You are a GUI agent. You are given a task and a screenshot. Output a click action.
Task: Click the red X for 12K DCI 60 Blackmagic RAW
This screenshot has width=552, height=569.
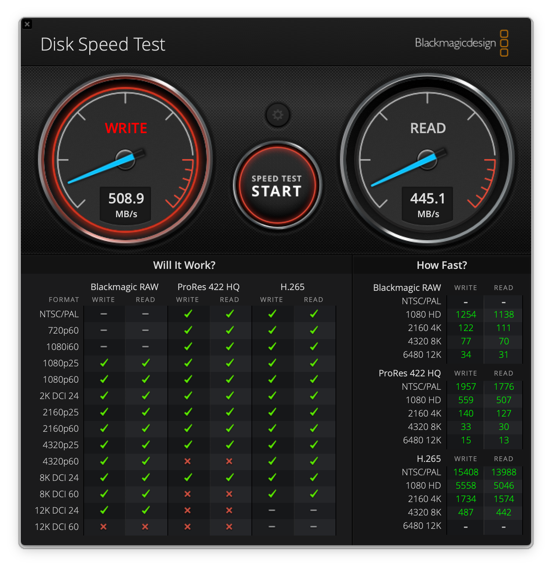point(104,527)
